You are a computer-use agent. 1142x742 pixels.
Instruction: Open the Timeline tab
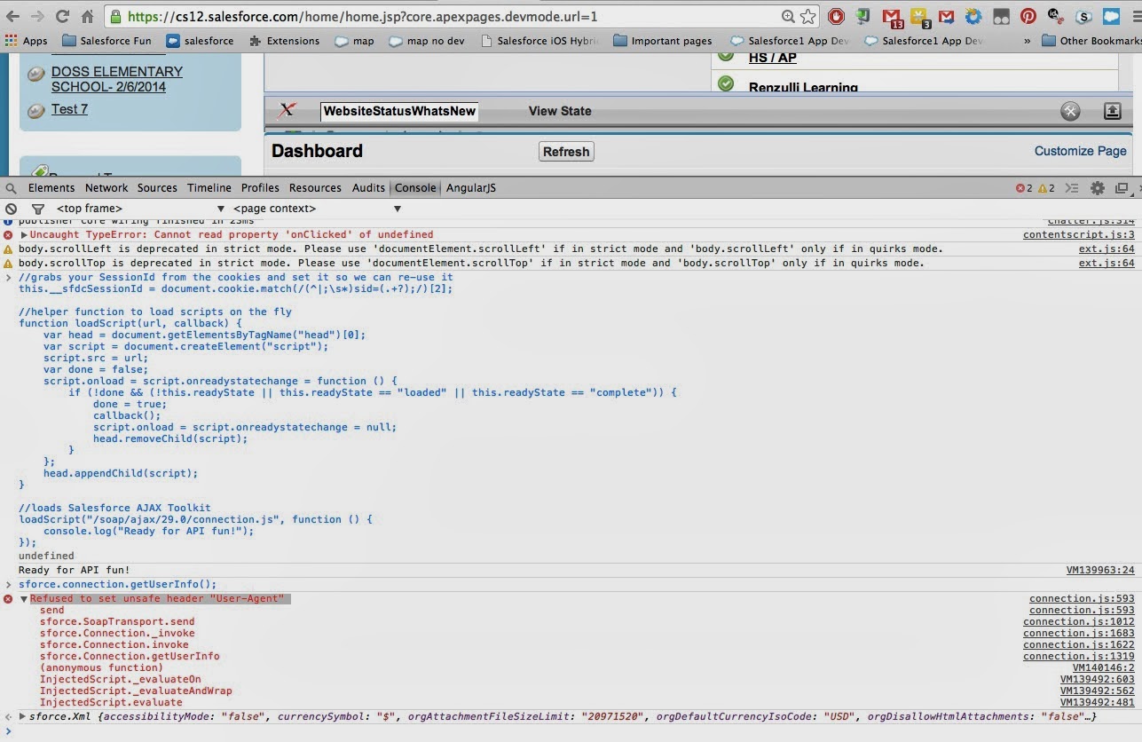coord(209,188)
